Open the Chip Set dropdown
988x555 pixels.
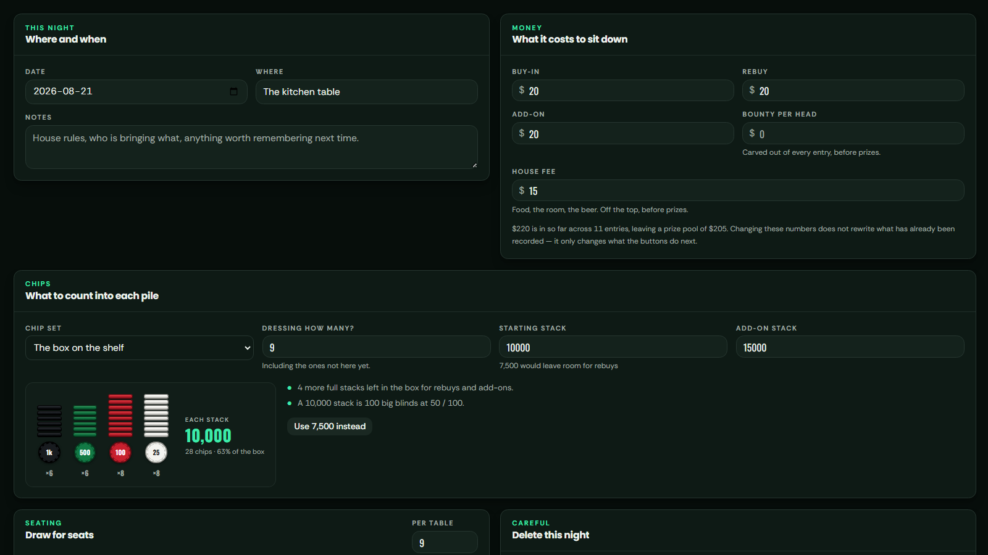[x=140, y=348]
